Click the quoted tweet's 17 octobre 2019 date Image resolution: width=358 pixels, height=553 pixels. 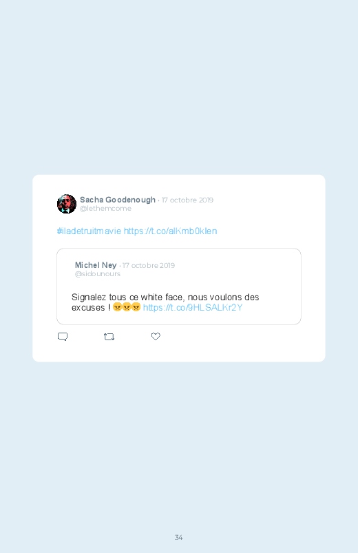point(149,265)
